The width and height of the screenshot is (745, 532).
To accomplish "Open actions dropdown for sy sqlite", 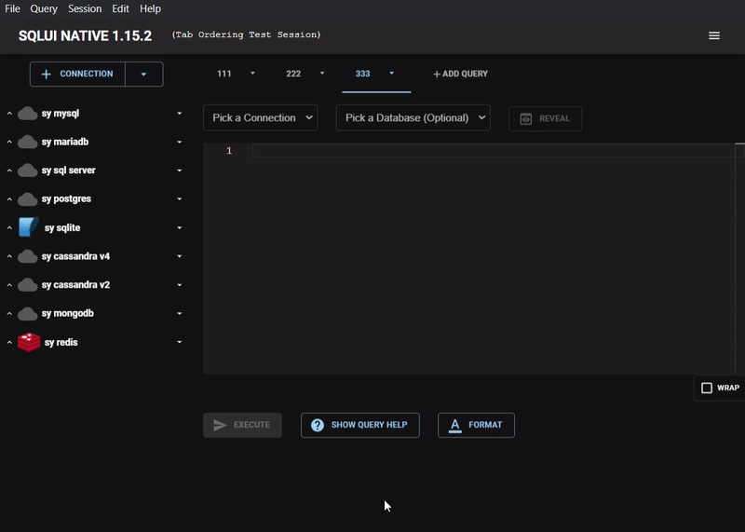I will [x=179, y=227].
